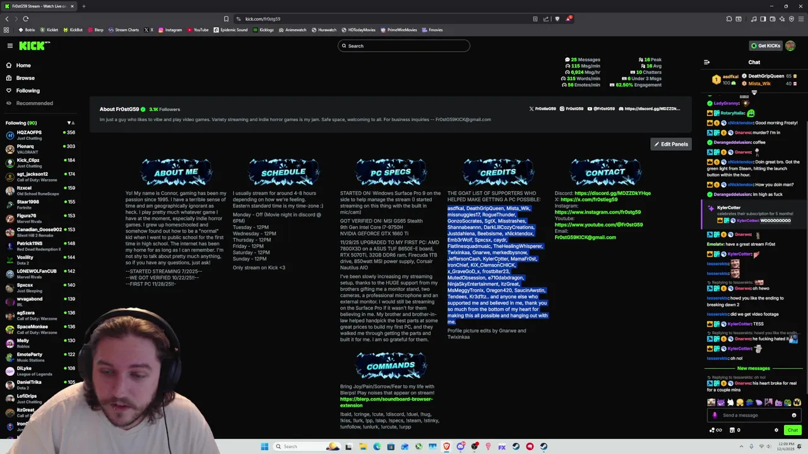Open Pionarq VALORANT channel
808x454 pixels.
coord(39,149)
